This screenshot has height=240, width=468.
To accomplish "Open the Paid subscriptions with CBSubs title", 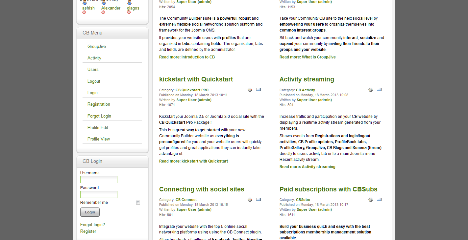I will coord(329,189).
